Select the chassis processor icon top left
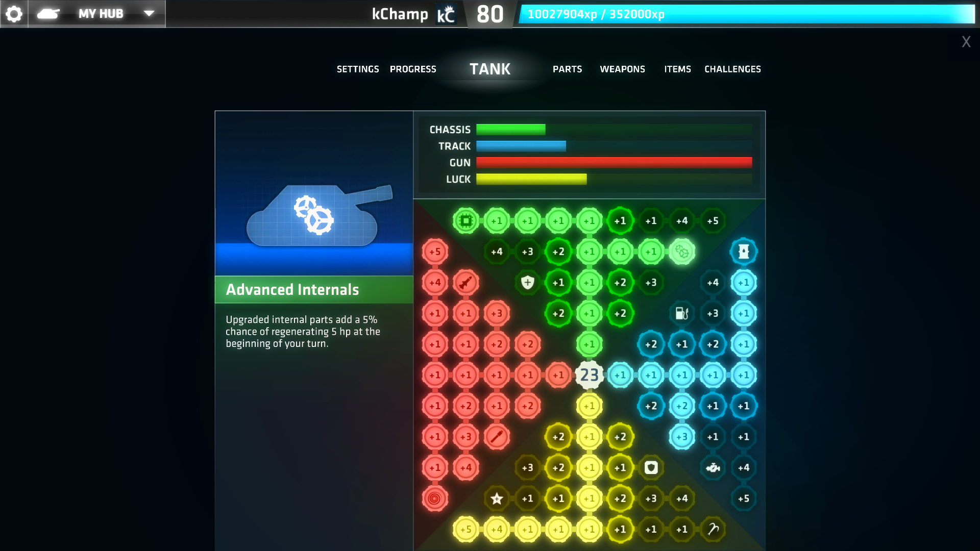The image size is (980, 551). tap(467, 221)
